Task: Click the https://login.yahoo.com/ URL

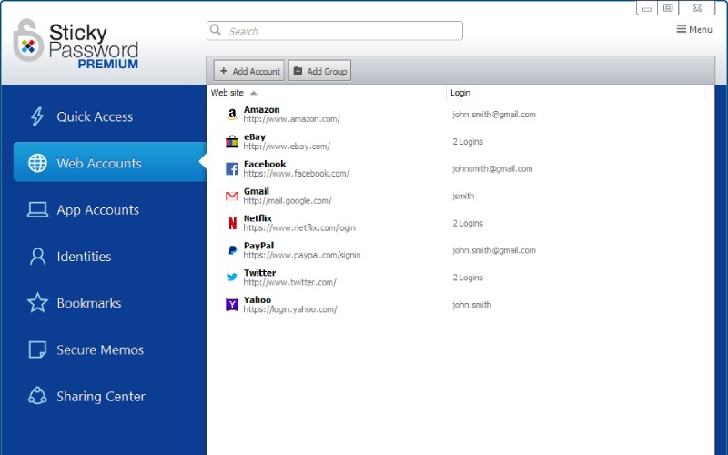Action: click(x=290, y=309)
